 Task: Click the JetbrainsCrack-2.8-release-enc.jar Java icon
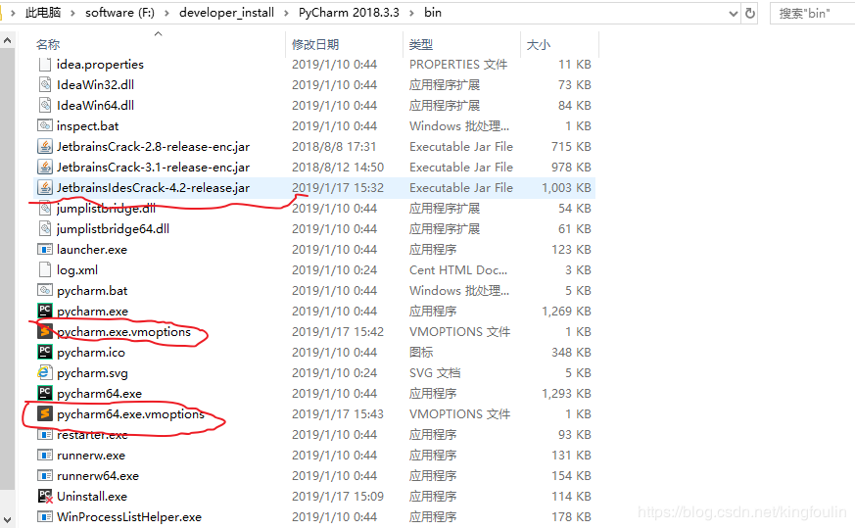pyautogui.click(x=45, y=147)
